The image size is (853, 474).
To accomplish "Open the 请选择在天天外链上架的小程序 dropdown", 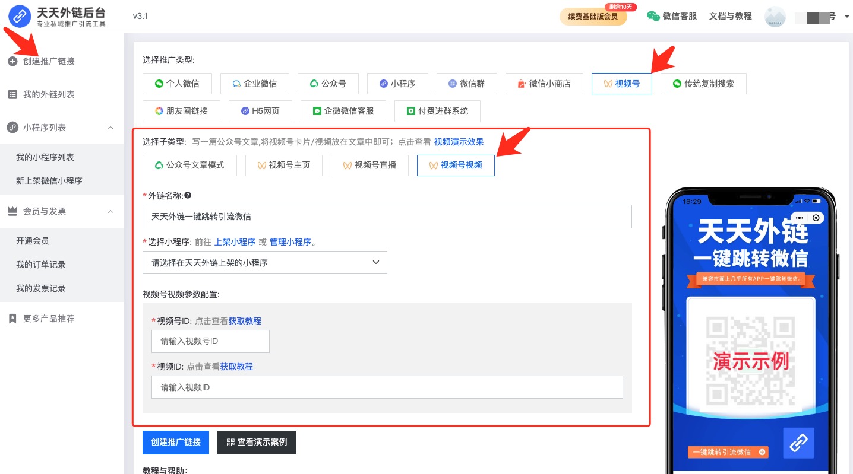I will tap(264, 262).
